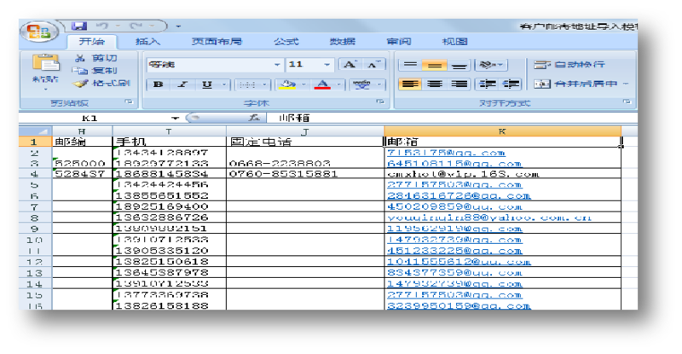Center text horizontally
This screenshot has height=354, width=682.
point(434,84)
